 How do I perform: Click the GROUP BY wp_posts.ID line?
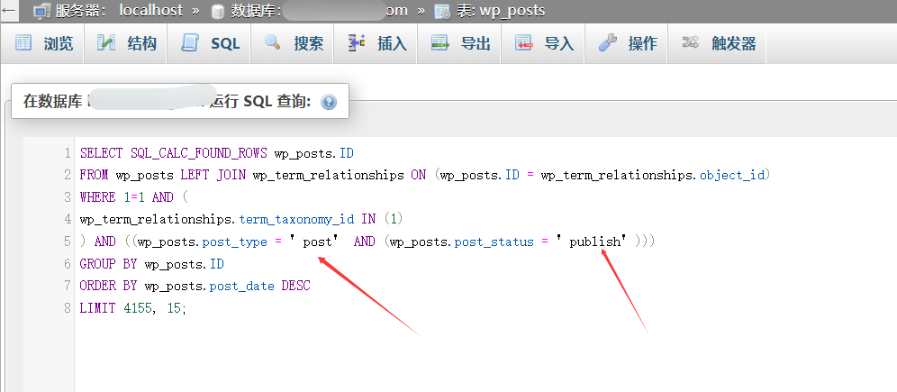pyautogui.click(x=151, y=264)
